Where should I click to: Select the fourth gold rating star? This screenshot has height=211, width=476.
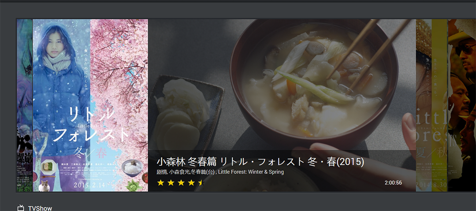[x=191, y=182]
